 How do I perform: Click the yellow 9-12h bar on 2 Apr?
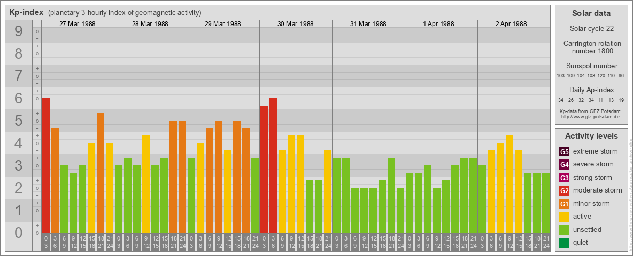(509, 185)
